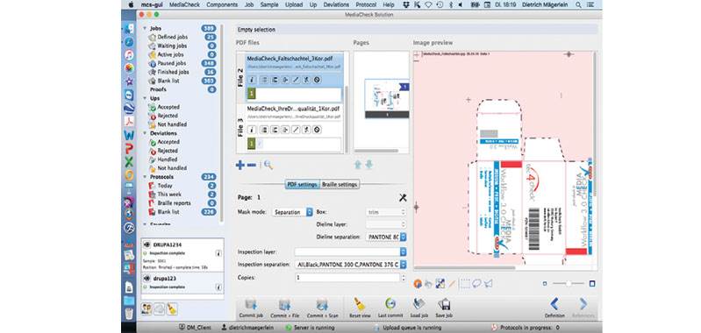The height and width of the screenshot is (333, 701).
Task: Select Finished jobs in sidebar
Action: [x=173, y=72]
